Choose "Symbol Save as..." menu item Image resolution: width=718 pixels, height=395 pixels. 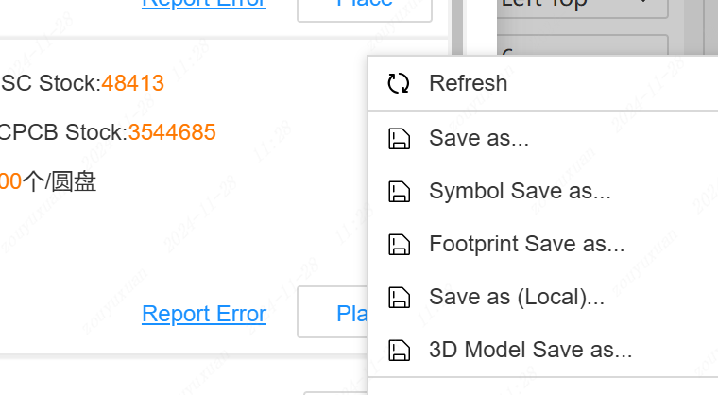click(x=520, y=192)
